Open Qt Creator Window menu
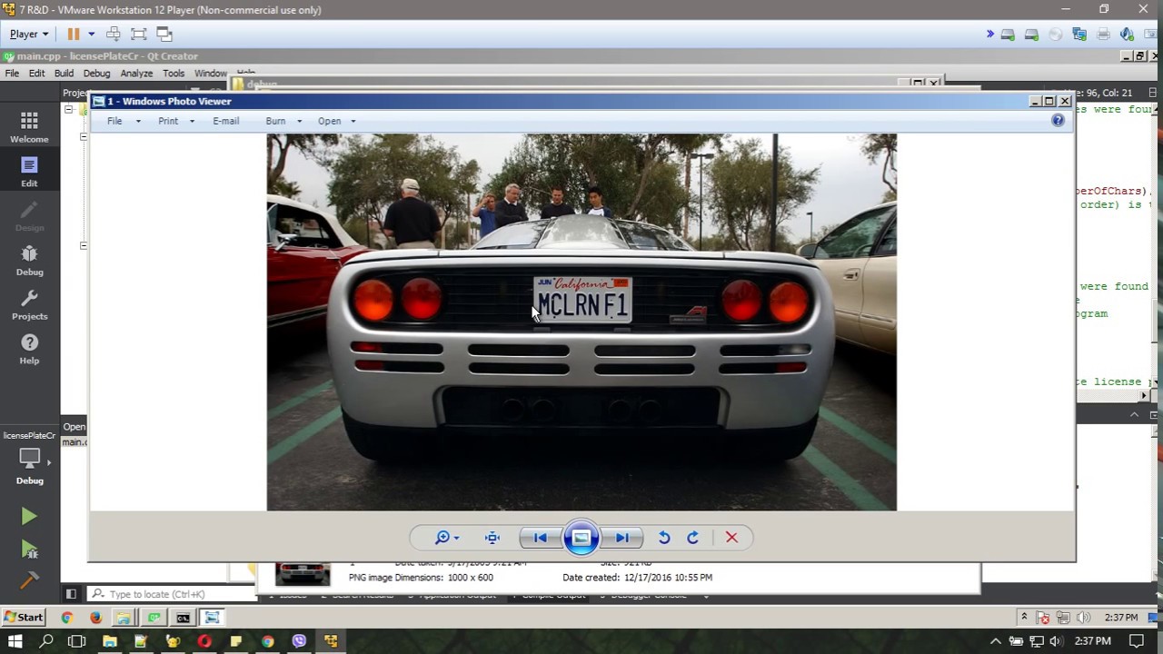 [210, 74]
